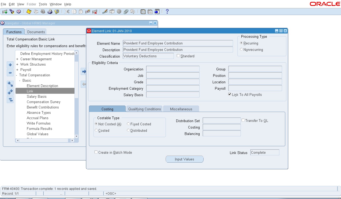Open the Window Help question mark icon
Image resolution: width=341 pixels, height=199 pixels.
pos(167,11)
